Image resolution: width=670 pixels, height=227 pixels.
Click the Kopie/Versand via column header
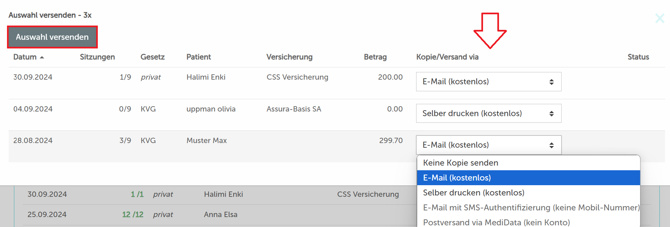click(447, 57)
